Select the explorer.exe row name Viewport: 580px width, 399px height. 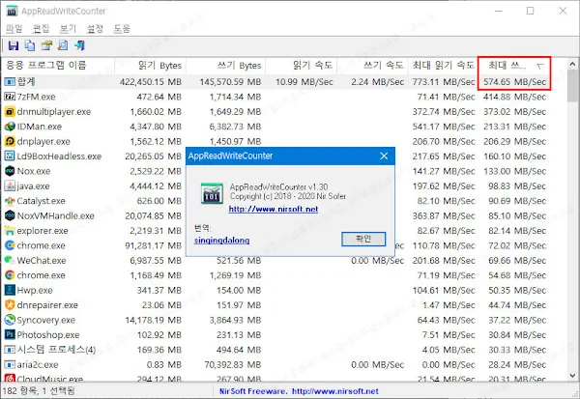43,231
